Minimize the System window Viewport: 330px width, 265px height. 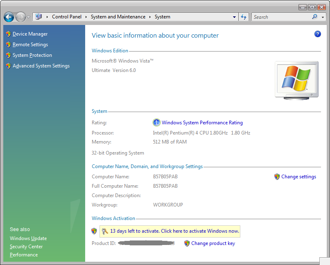coord(303,7)
